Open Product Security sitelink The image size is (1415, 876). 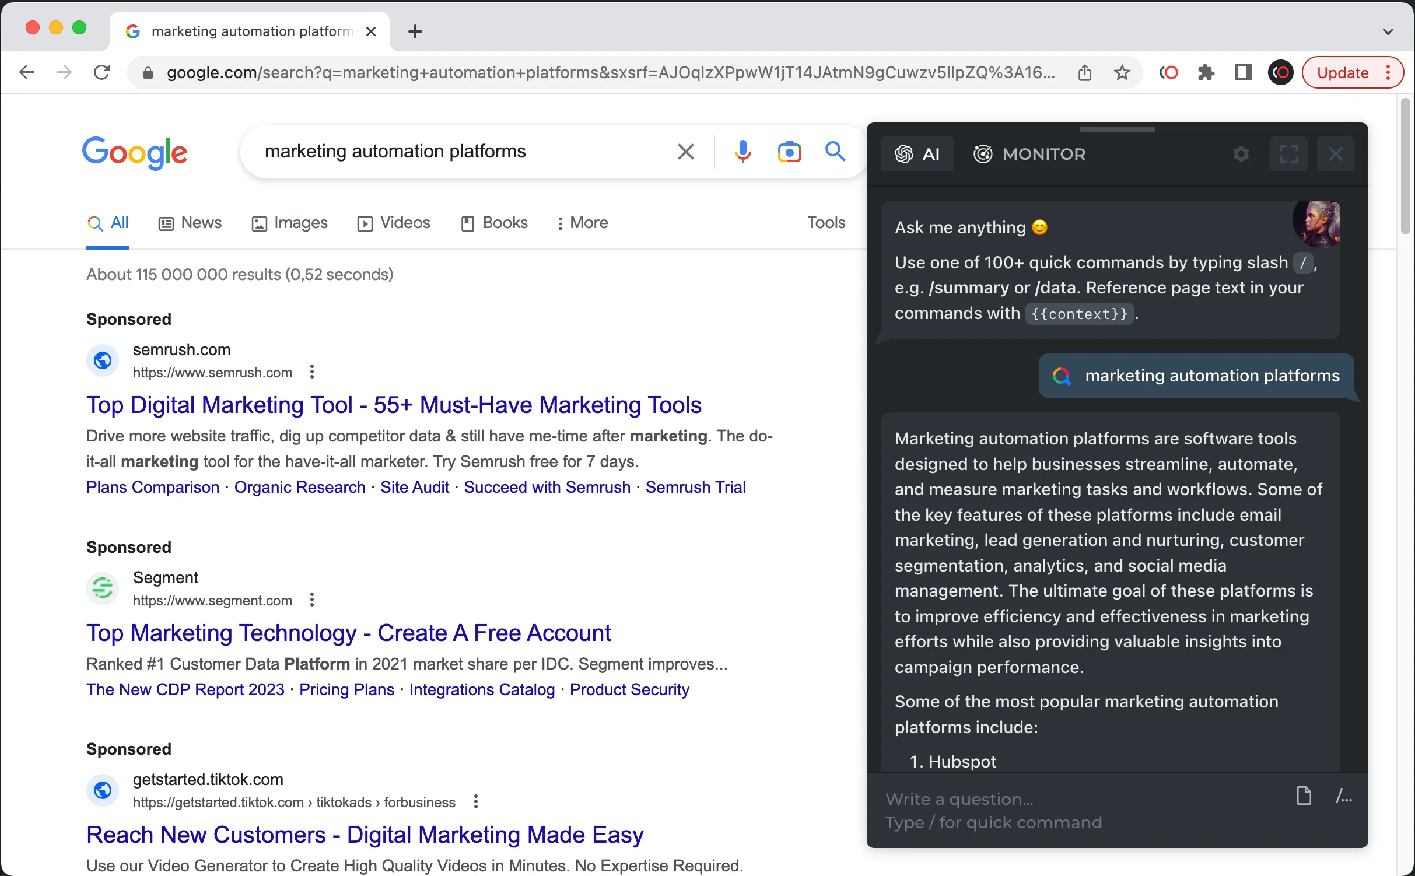(x=629, y=689)
